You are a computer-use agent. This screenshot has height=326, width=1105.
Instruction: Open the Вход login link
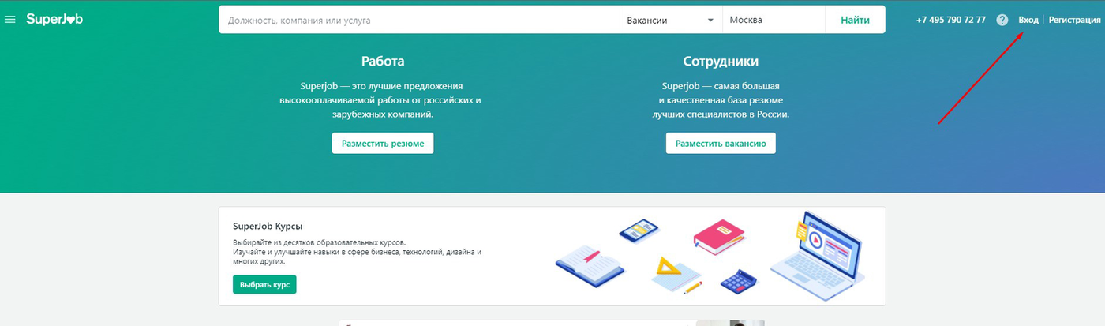tap(1028, 20)
